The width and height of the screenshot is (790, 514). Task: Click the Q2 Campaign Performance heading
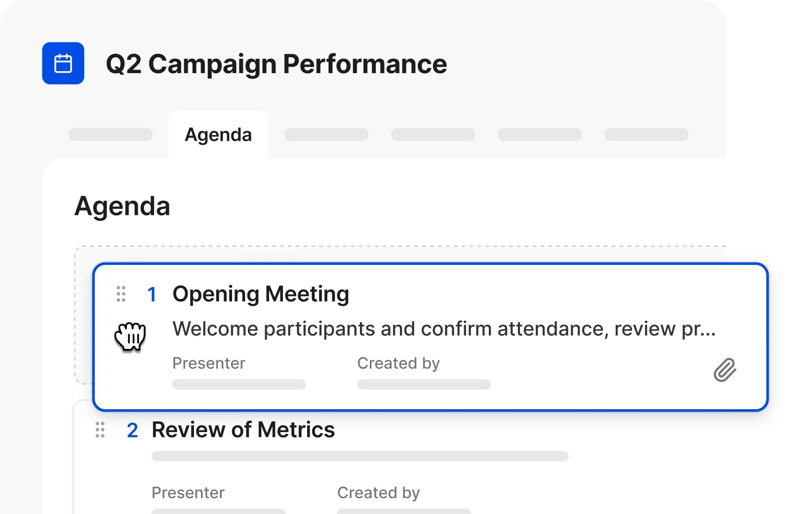(x=276, y=64)
